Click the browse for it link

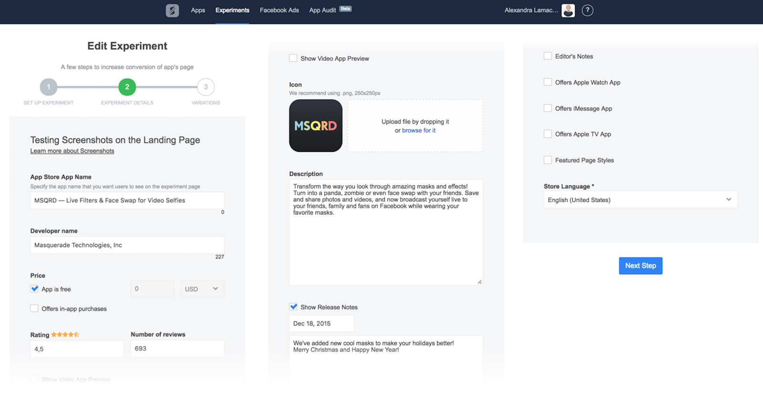click(419, 130)
